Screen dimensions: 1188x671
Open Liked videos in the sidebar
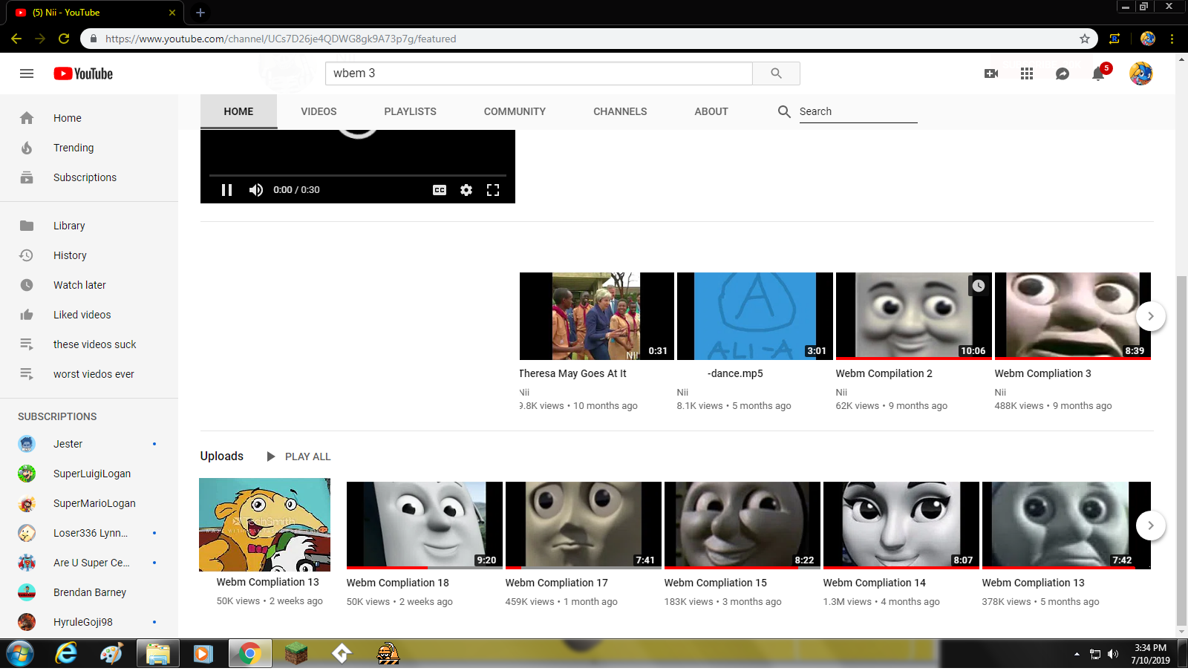89,315
